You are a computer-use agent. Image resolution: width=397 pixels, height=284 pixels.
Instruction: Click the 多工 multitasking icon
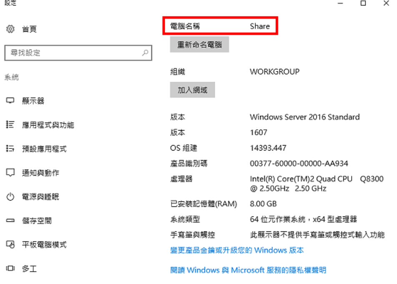pyautogui.click(x=10, y=268)
